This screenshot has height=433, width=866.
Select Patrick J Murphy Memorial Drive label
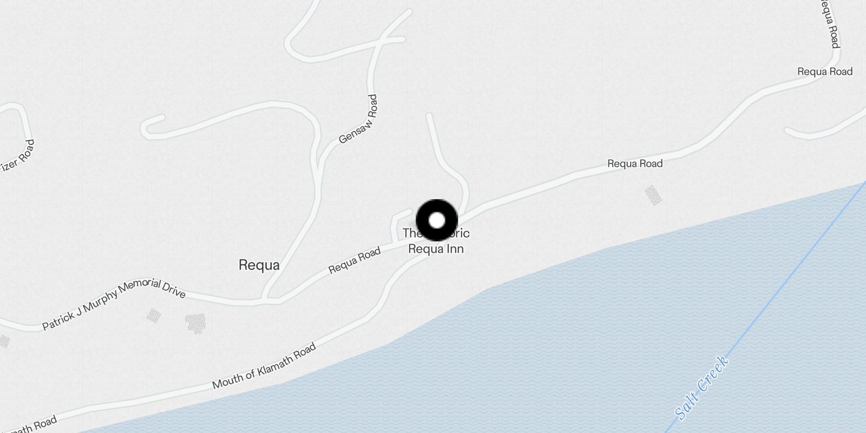click(x=114, y=304)
